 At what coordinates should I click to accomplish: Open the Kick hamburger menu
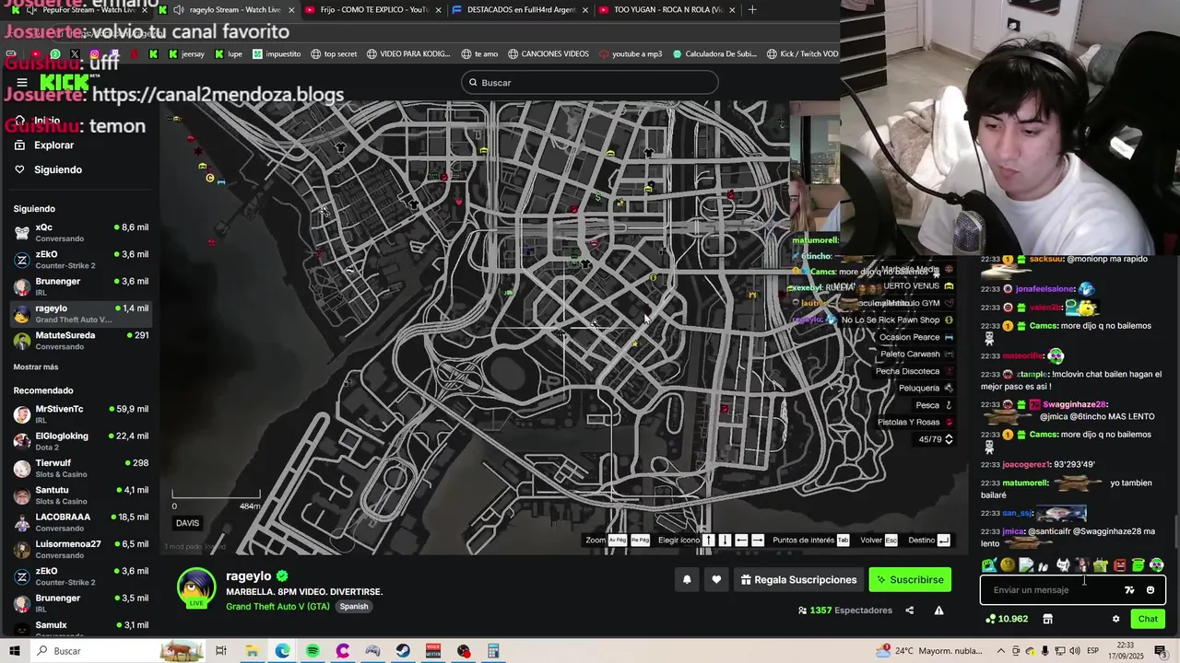coord(22,82)
